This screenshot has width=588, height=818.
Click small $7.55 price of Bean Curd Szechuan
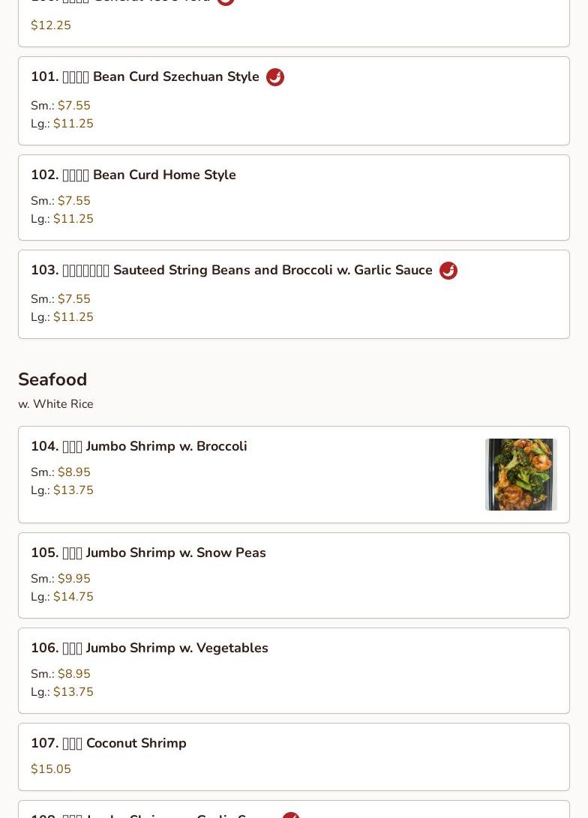[73, 106]
